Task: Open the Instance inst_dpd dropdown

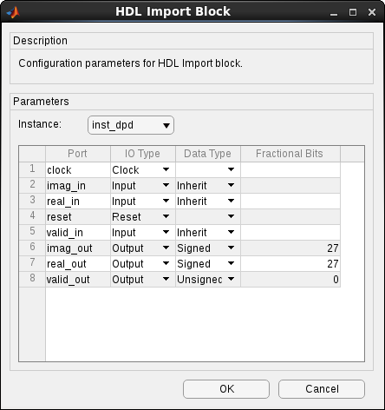Action: pos(131,125)
